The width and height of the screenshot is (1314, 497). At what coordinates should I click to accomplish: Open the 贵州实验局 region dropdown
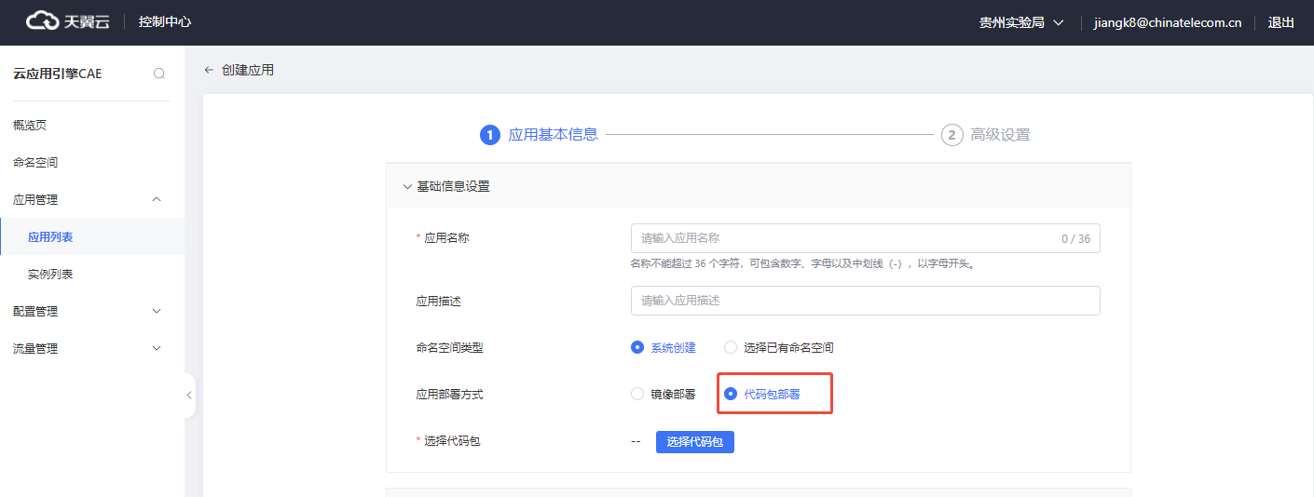click(x=1020, y=22)
